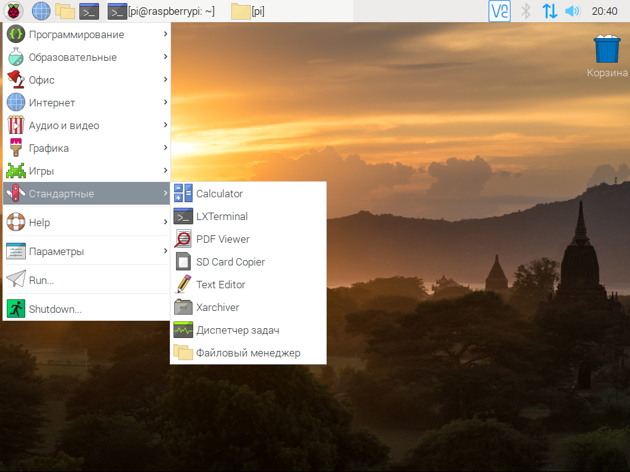Click the Офис desk lamp icon

pyautogui.click(x=16, y=79)
